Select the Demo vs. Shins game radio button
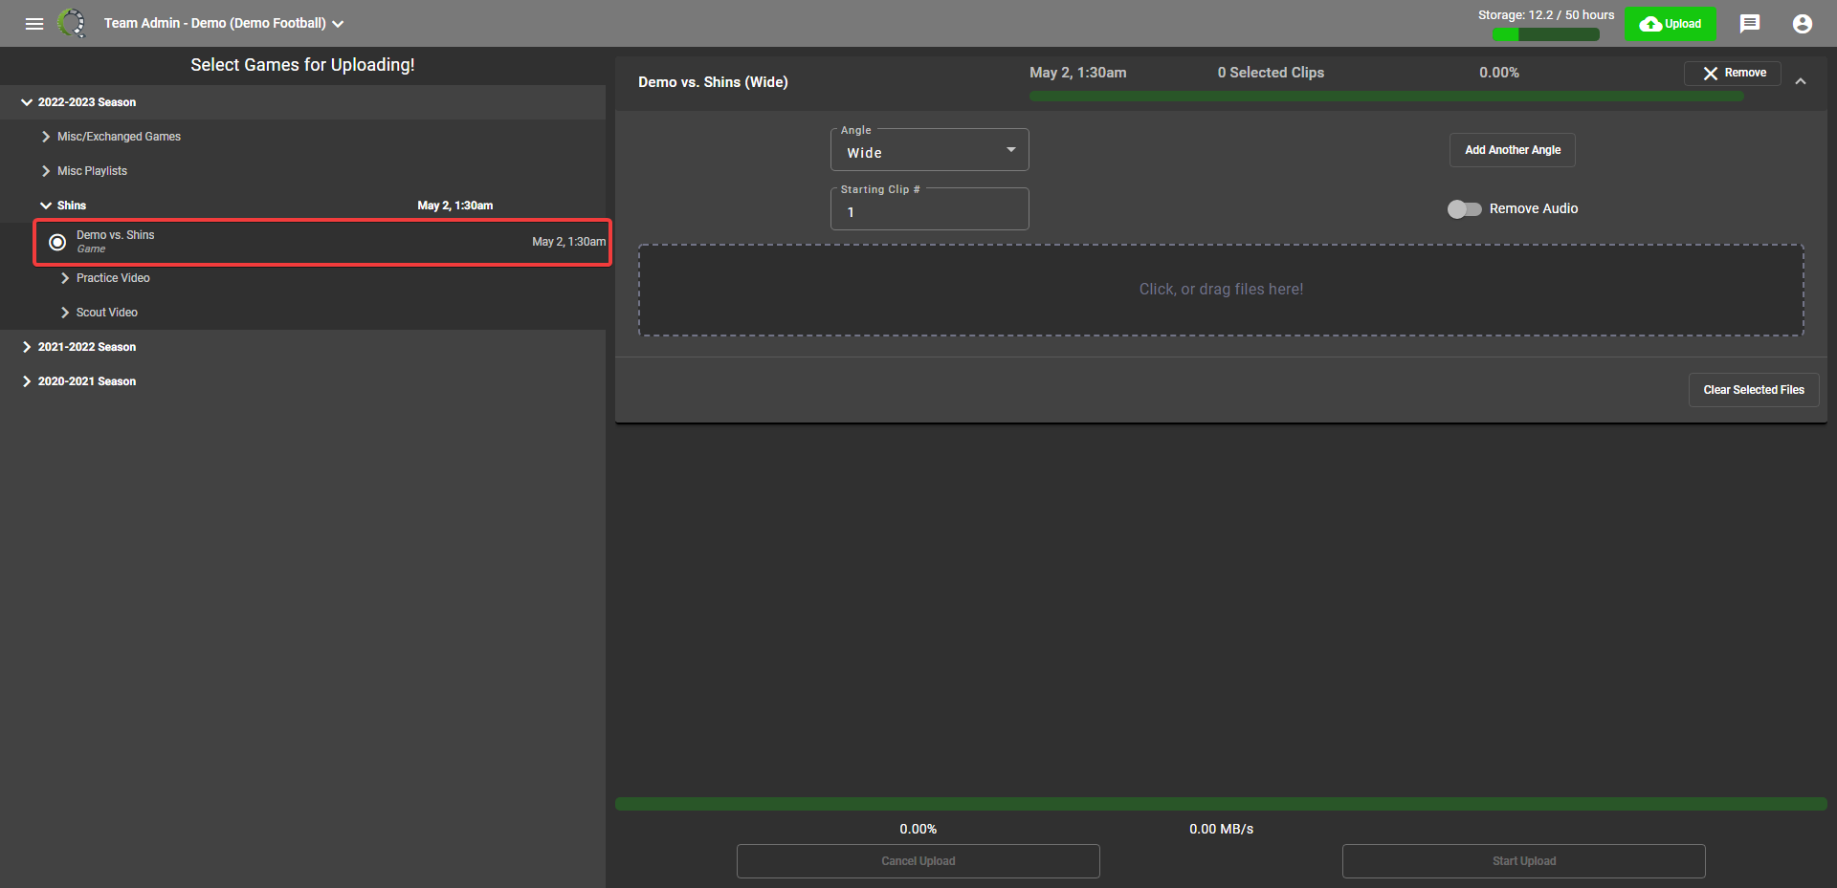This screenshot has width=1837, height=888. 57,242
